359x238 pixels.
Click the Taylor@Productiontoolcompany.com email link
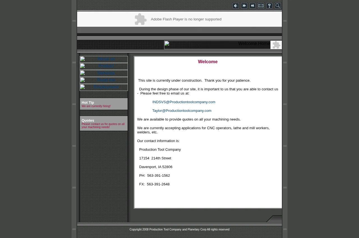pyautogui.click(x=182, y=111)
